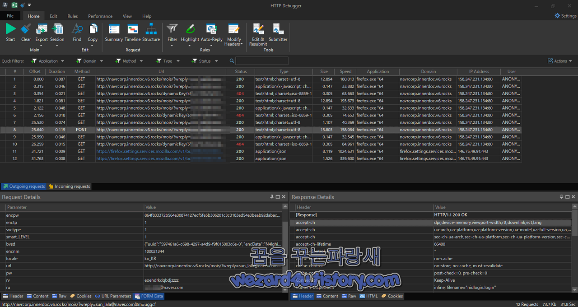Click the Excel icon in title bar
The height and width of the screenshot is (307, 578).
[14, 5]
